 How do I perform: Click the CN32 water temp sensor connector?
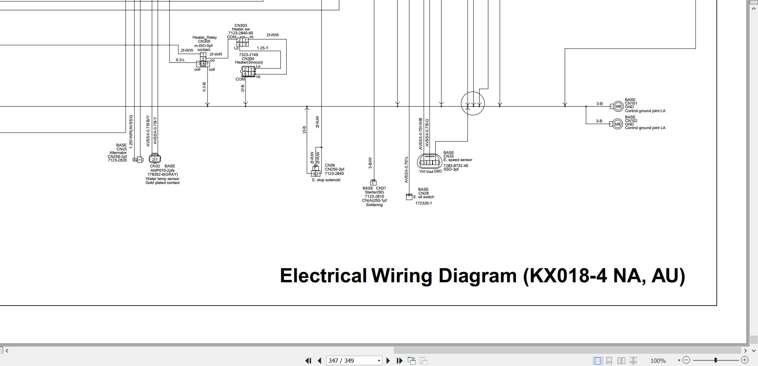click(155, 159)
